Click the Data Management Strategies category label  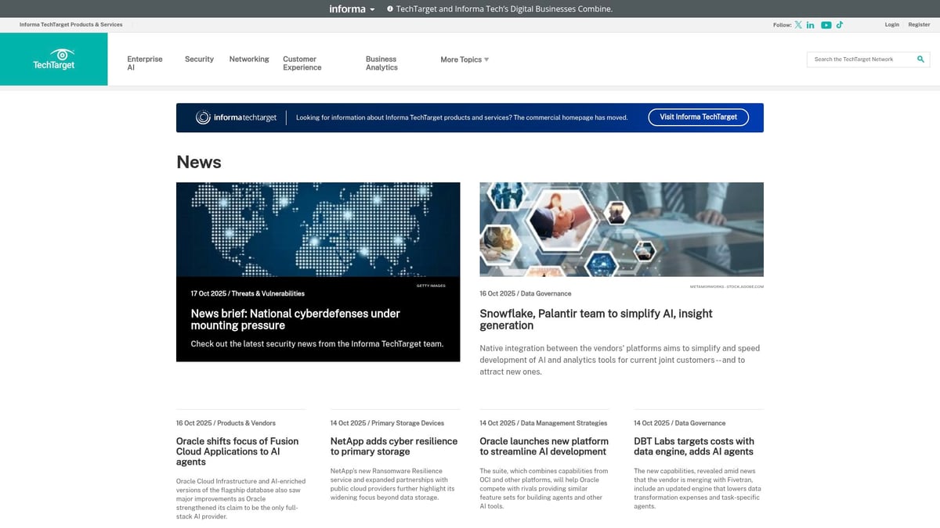coord(564,423)
